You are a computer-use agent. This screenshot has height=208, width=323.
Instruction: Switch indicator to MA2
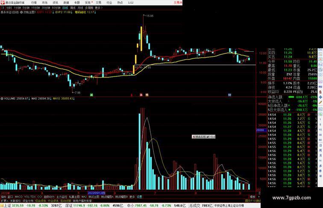pos(84,197)
